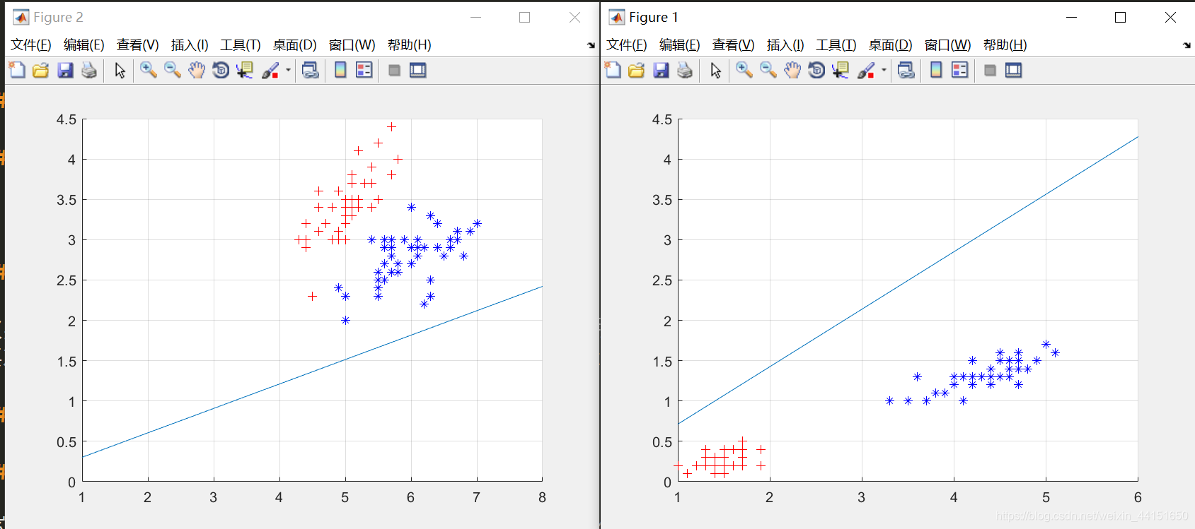Select Edit Plot arrow in Figure 2
The image size is (1195, 529).
tap(120, 70)
